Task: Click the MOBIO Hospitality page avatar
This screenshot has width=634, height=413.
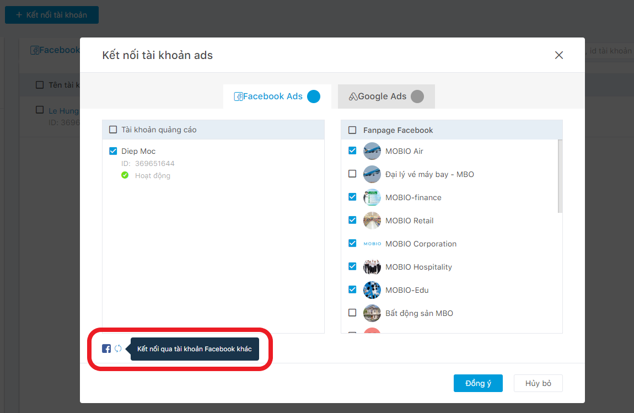Action: 372,267
